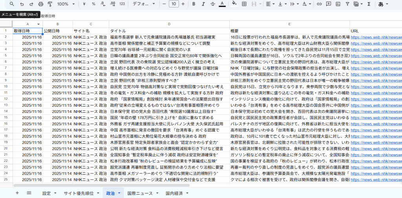The image size is (402, 198).
Task: Click the print icon in the toolbar
Action: click(41, 4)
